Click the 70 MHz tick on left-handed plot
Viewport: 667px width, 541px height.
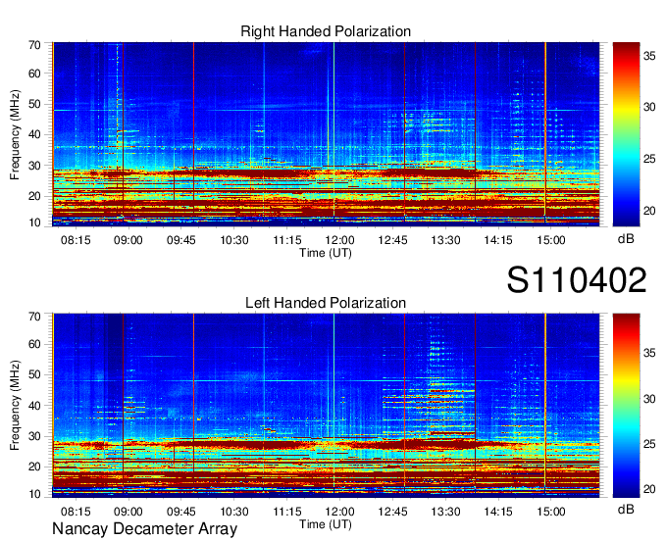[34, 317]
